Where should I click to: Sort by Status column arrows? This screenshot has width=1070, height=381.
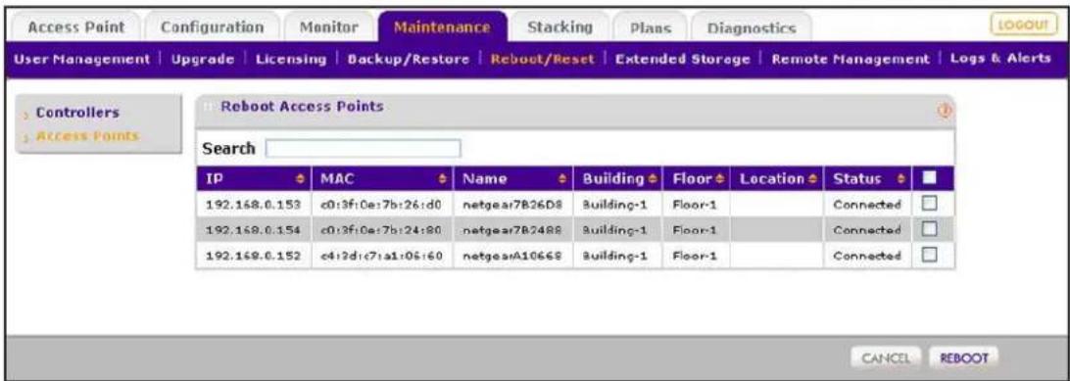pos(900,179)
